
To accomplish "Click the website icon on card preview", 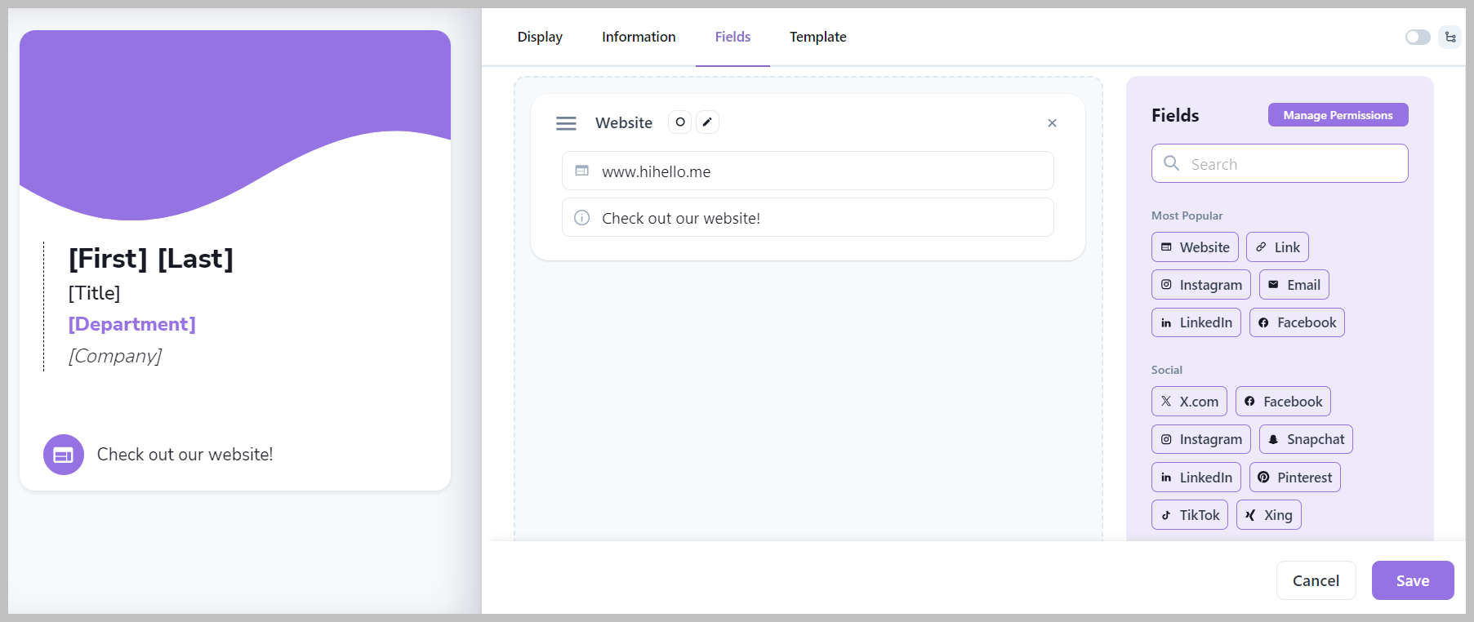I will [64, 455].
